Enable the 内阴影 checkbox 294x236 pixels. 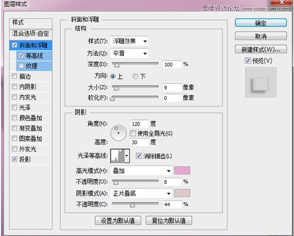coord(14,87)
